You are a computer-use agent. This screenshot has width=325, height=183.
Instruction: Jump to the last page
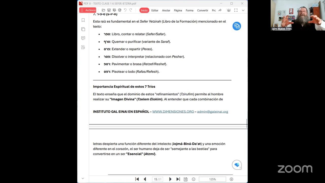[178, 179]
